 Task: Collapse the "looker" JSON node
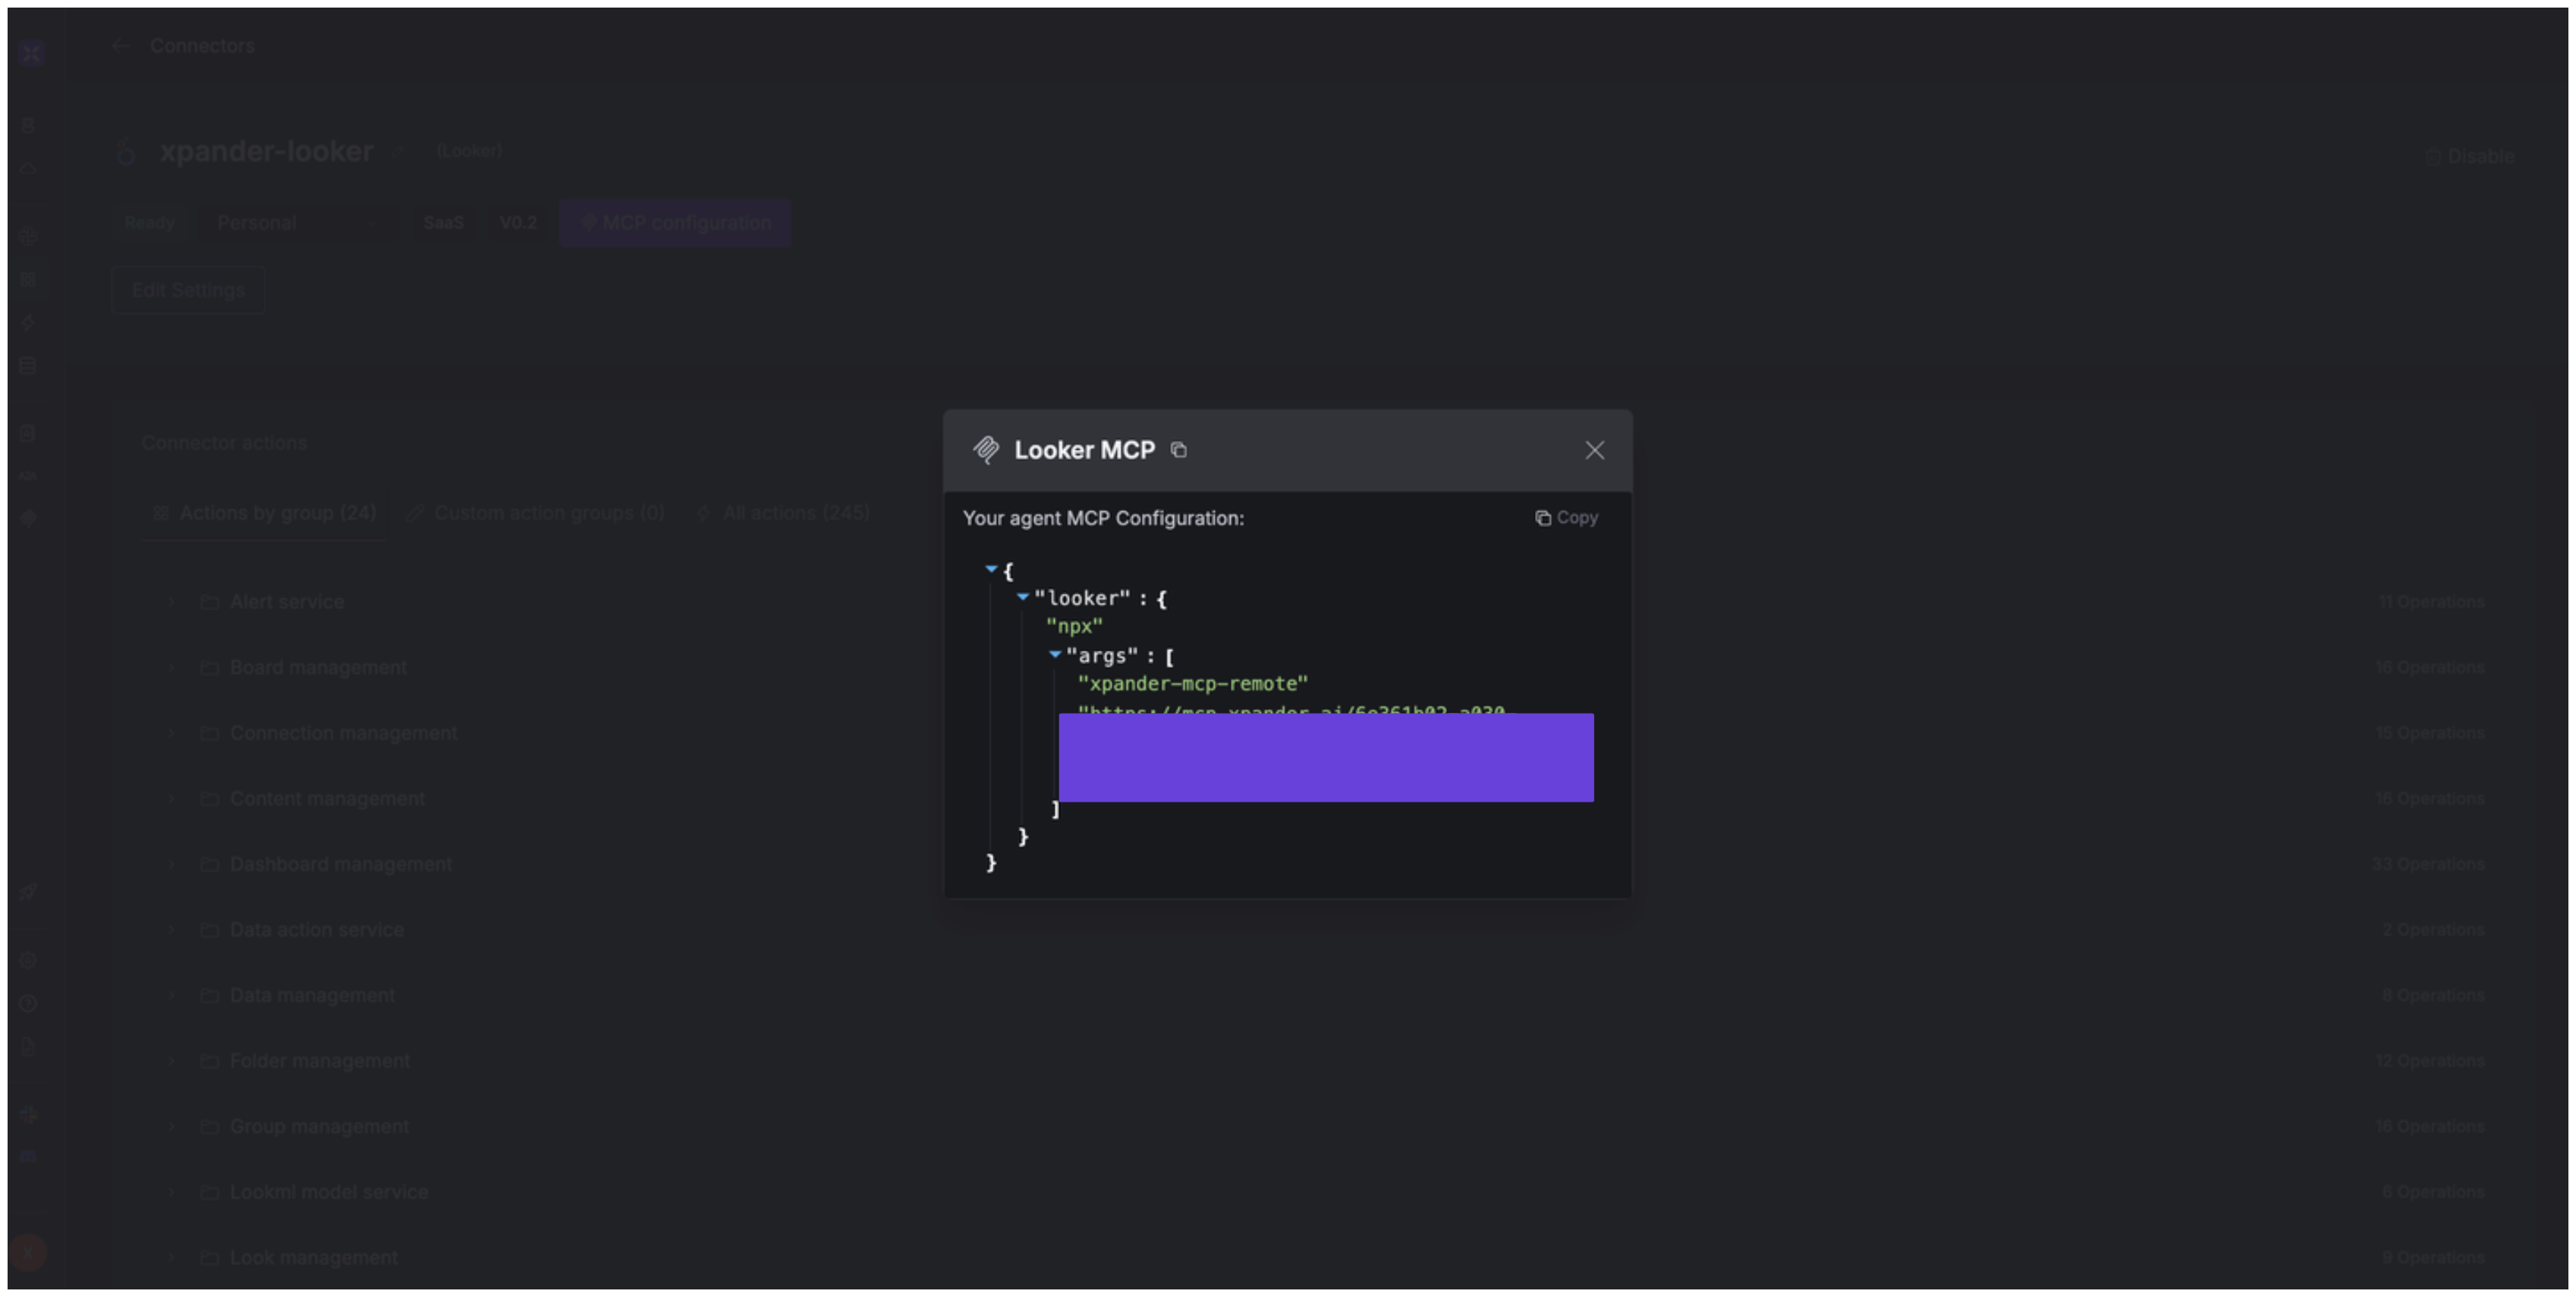(x=1022, y=597)
